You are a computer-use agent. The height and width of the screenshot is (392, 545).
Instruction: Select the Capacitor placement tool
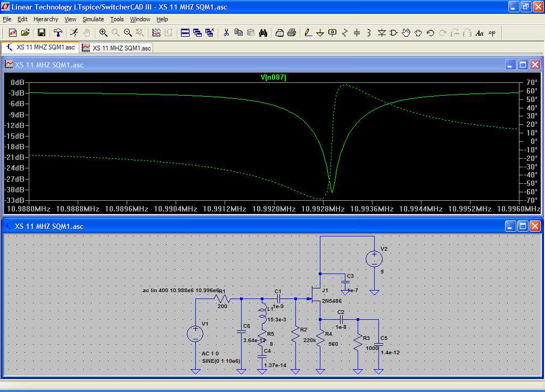click(357, 33)
